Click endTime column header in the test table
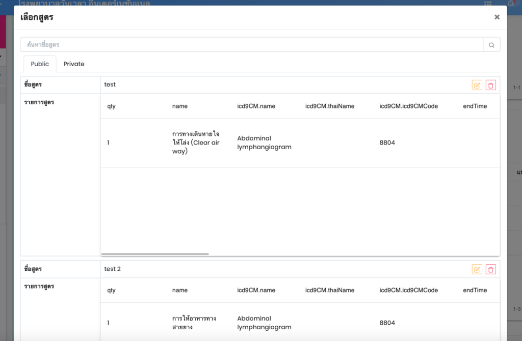 point(475,106)
